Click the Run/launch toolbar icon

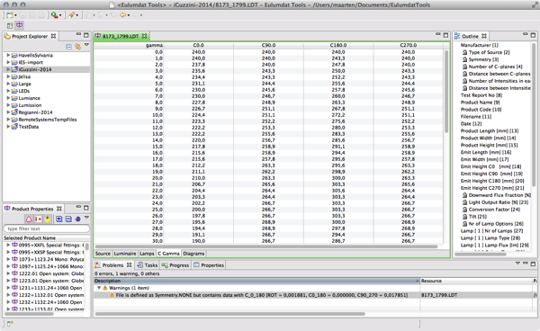54,15
